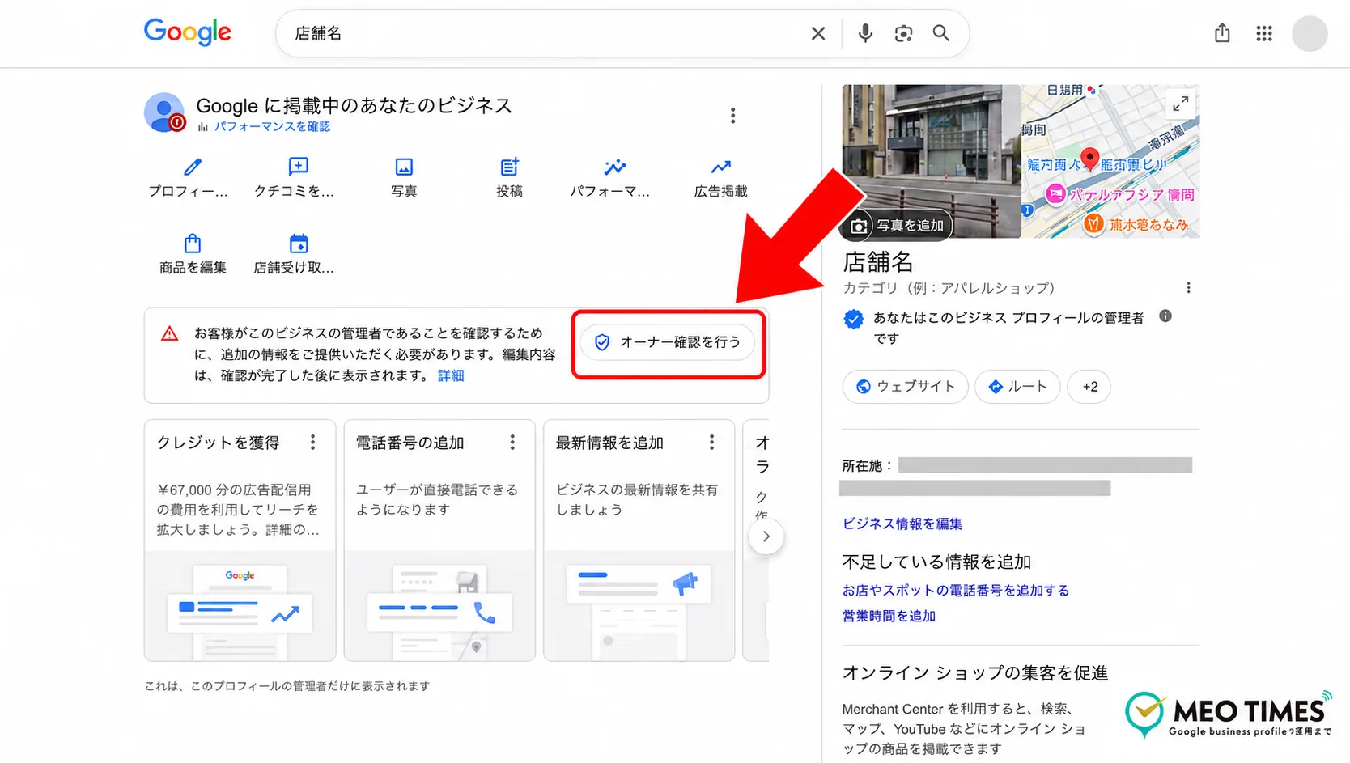Expand the +2 more actions chip

(1089, 387)
